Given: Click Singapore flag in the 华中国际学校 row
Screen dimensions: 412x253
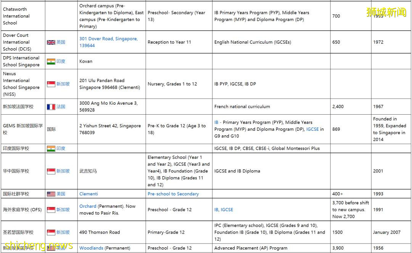Looking at the screenshot, I should click(51, 171).
